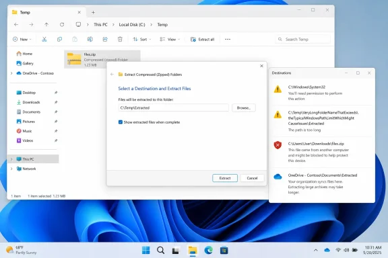Click chevron after This PC in address bar
The width and height of the screenshot is (388, 258).
pos(113,25)
